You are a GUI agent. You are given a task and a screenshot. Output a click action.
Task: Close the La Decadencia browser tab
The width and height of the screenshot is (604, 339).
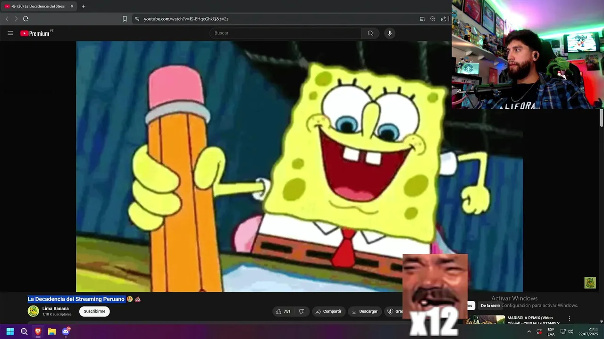coord(72,6)
